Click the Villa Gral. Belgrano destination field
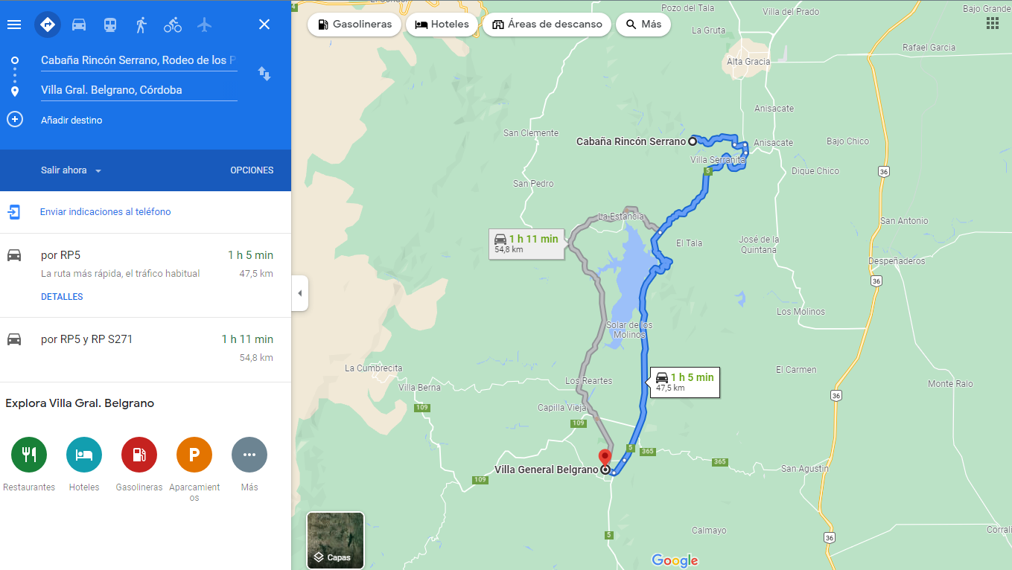This screenshot has height=570, width=1012. click(x=139, y=90)
